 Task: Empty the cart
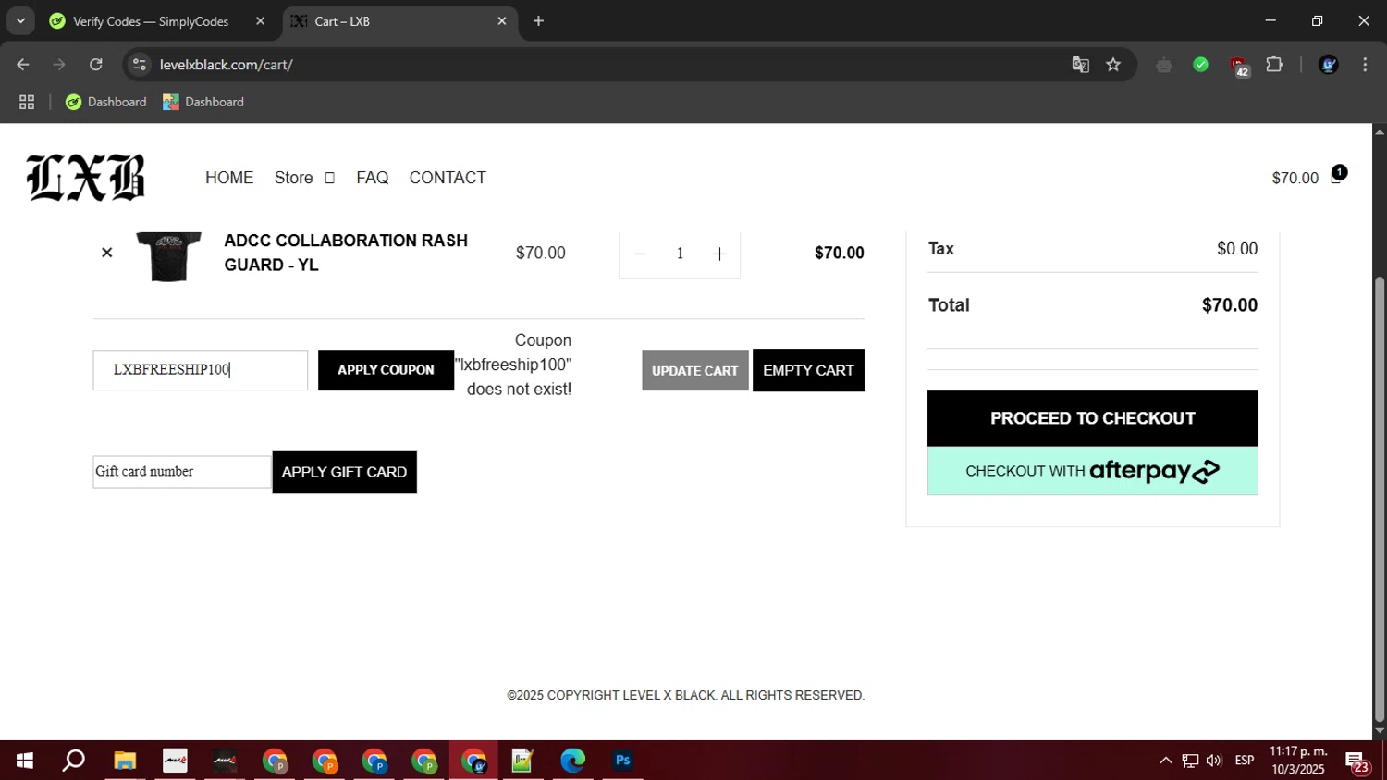pyautogui.click(x=808, y=370)
